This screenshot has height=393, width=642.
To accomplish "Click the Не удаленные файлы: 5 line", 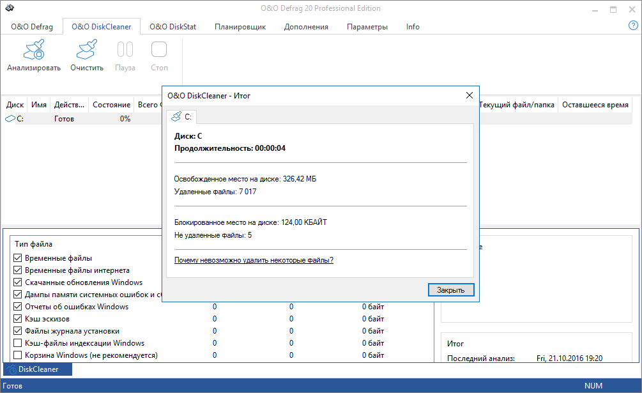I will tap(213, 235).
